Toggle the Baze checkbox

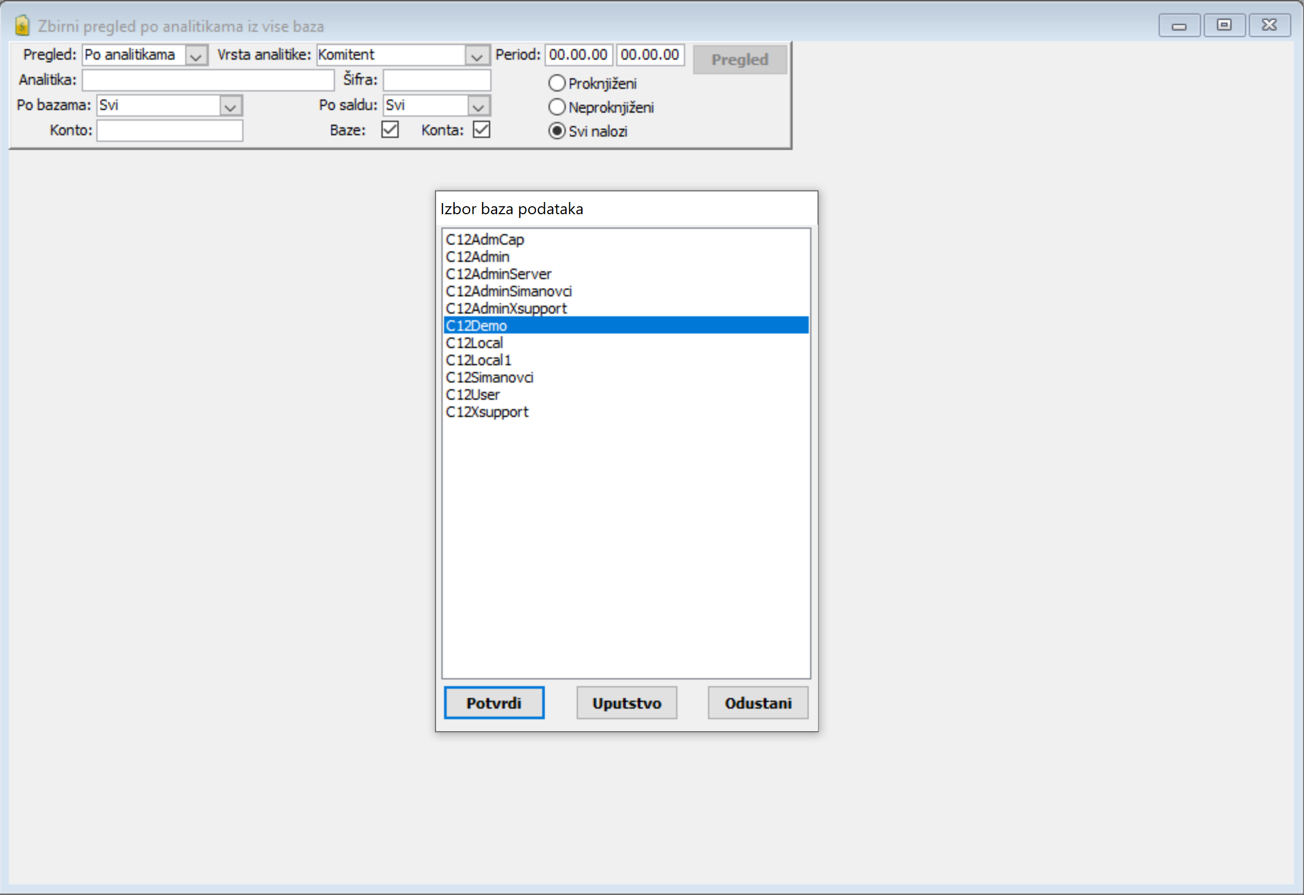(390, 129)
